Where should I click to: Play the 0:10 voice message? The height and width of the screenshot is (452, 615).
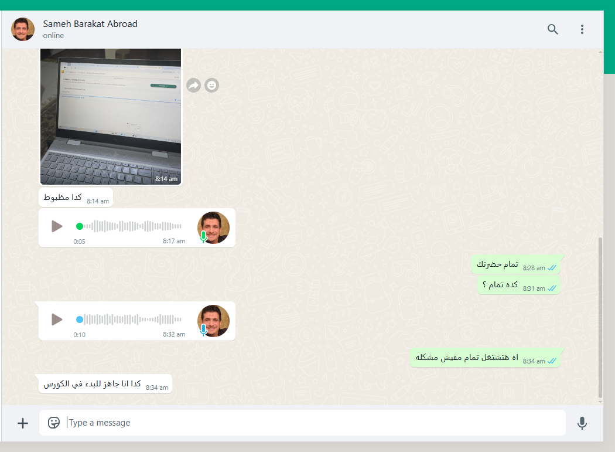(57, 320)
